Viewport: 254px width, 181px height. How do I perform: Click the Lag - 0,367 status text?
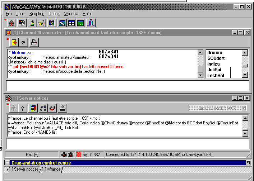[x=91, y=155]
